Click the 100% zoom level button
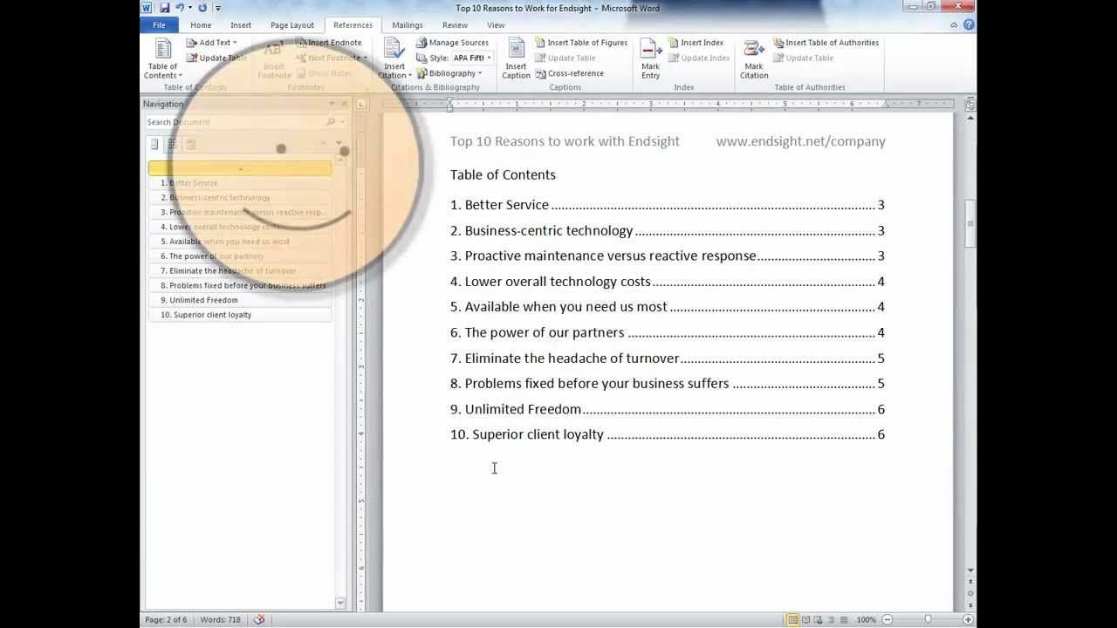Image resolution: width=1117 pixels, height=628 pixels. (x=866, y=619)
